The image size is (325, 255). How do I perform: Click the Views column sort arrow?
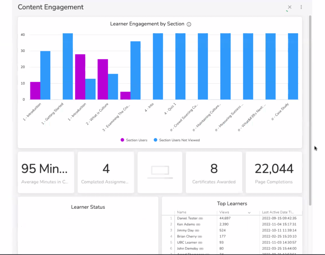click(249, 213)
